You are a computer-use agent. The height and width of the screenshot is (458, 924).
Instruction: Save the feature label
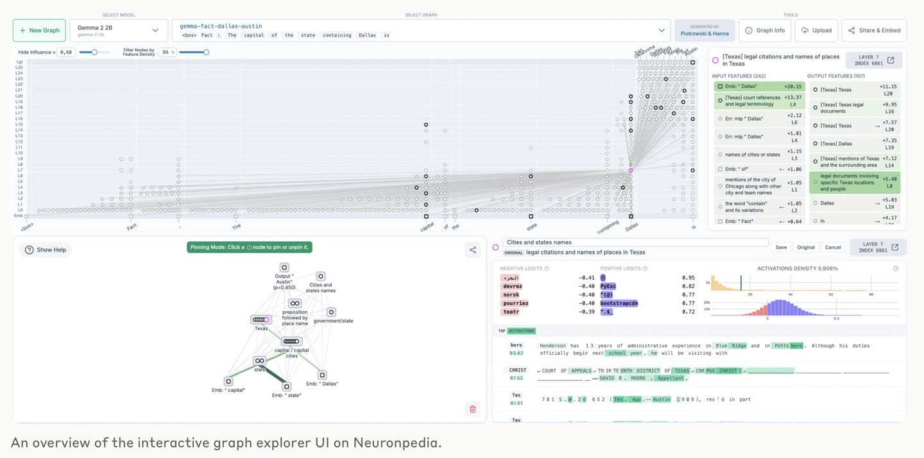coord(781,247)
